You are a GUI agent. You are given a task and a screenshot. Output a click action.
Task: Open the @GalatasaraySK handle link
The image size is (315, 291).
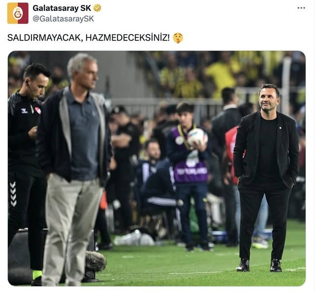[63, 19]
